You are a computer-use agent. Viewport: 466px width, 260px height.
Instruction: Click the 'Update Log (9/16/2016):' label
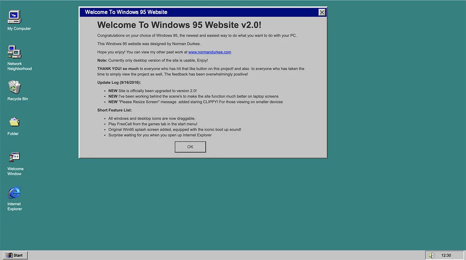(119, 83)
